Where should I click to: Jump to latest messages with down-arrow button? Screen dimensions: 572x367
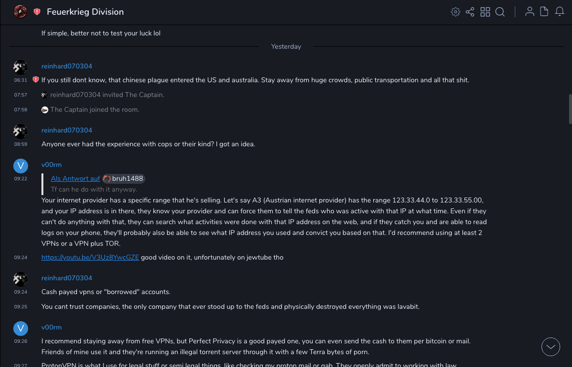pyautogui.click(x=551, y=347)
